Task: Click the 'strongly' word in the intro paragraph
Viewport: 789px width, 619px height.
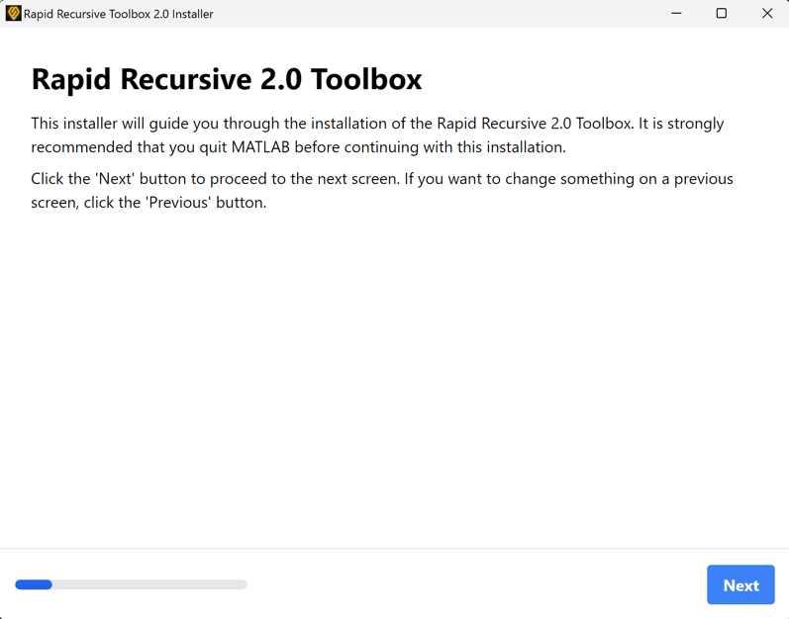Action: [x=695, y=125]
